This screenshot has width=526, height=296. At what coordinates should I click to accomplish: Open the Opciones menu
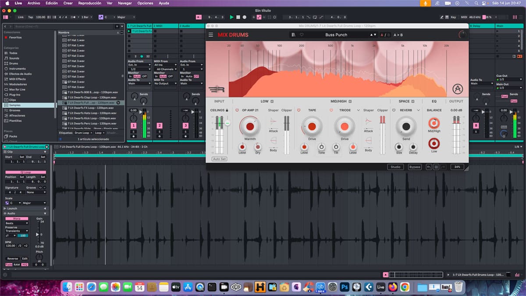point(146,3)
